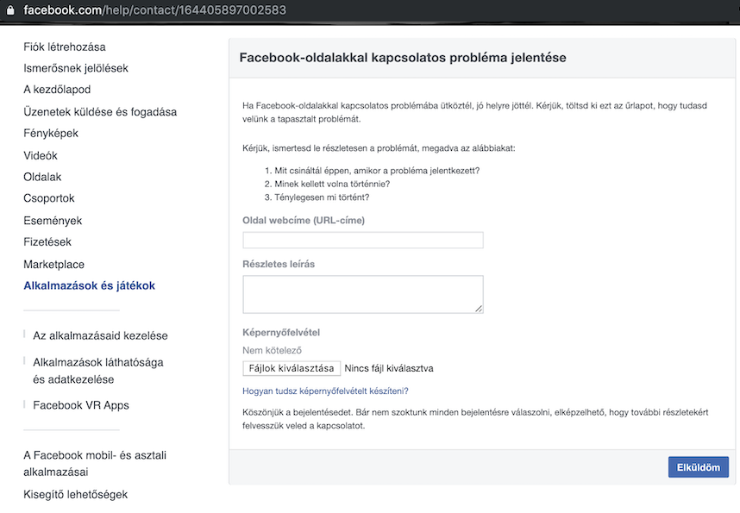Image resolution: width=740 pixels, height=513 pixels.
Task: Open the Csoportok help section
Action: click(49, 198)
